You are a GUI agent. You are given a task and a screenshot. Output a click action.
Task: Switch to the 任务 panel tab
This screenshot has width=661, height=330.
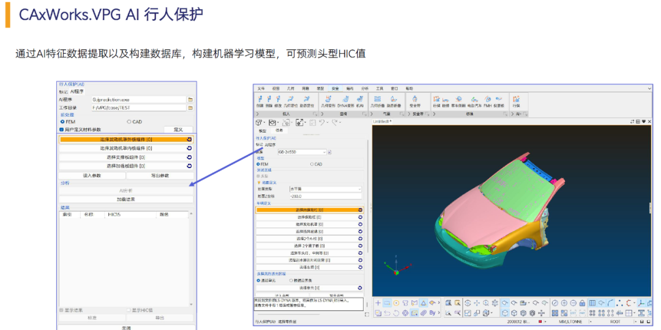click(279, 131)
